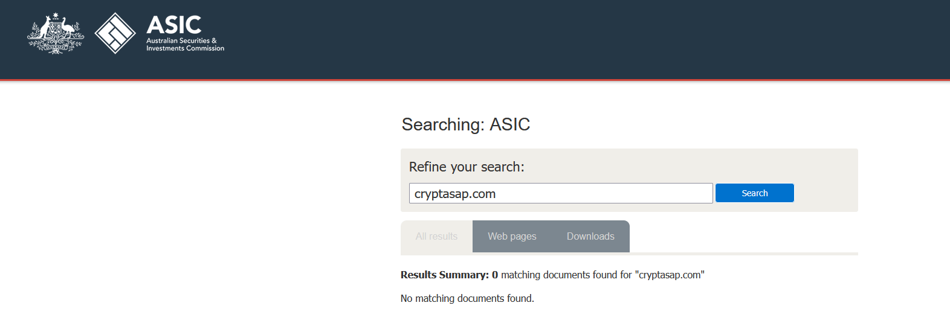Click the ASIC diamond logo icon
950x323 pixels.
pyautogui.click(x=115, y=33)
